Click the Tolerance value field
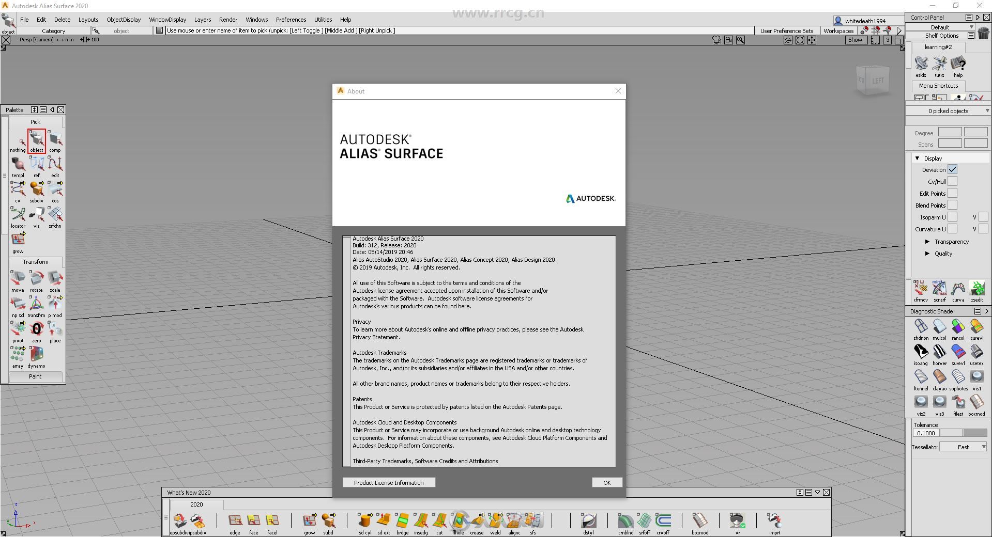The image size is (992, 537). [926, 433]
